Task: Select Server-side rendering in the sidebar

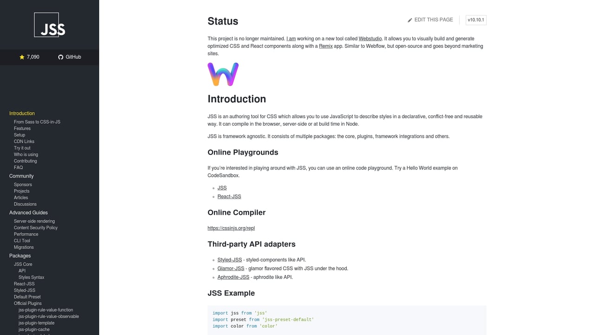Action: click(34, 221)
